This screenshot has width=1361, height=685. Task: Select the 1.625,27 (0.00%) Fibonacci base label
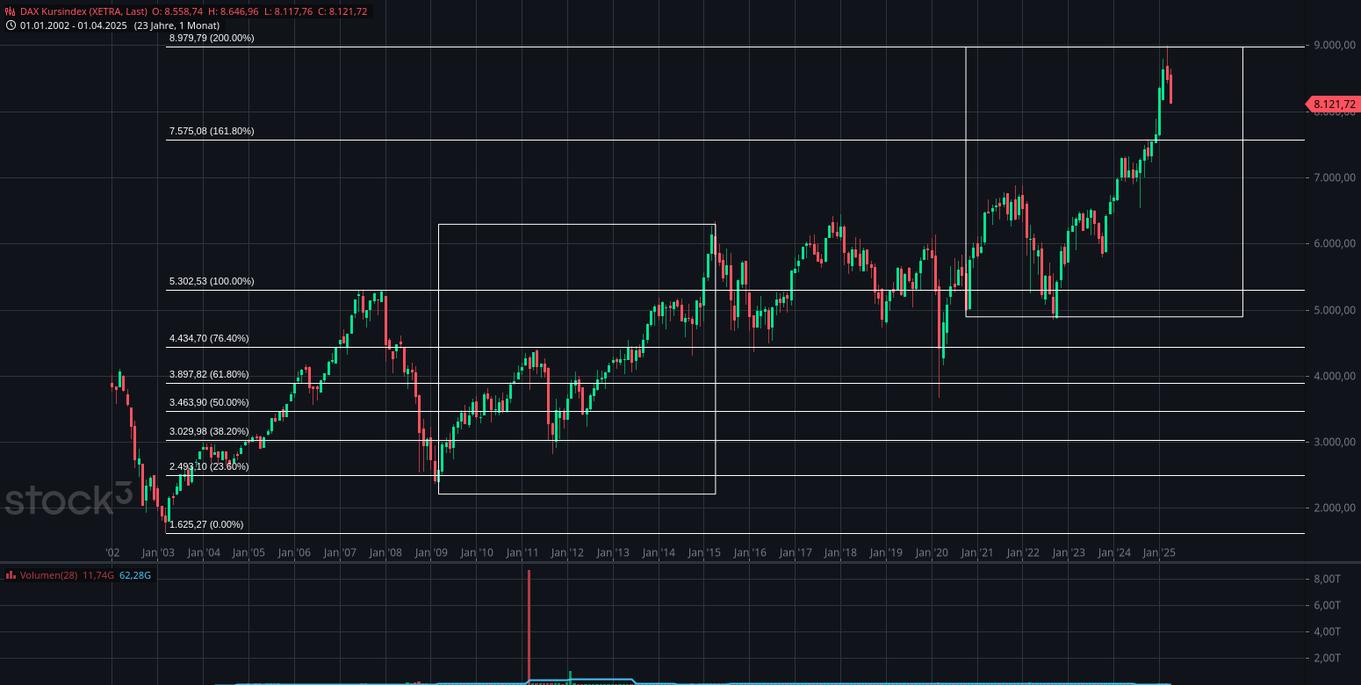pos(206,525)
